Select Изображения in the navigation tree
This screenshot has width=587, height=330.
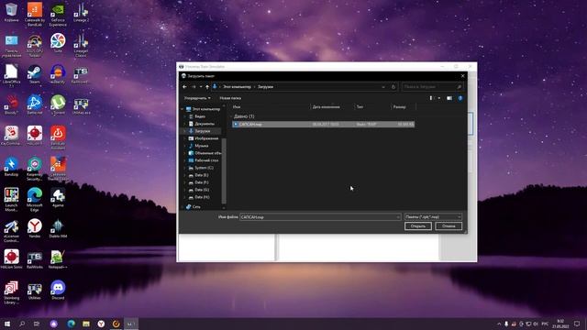[x=206, y=138]
